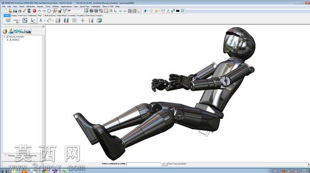Open the Applications menu
This screenshot has height=173, width=310.
tap(66, 7)
